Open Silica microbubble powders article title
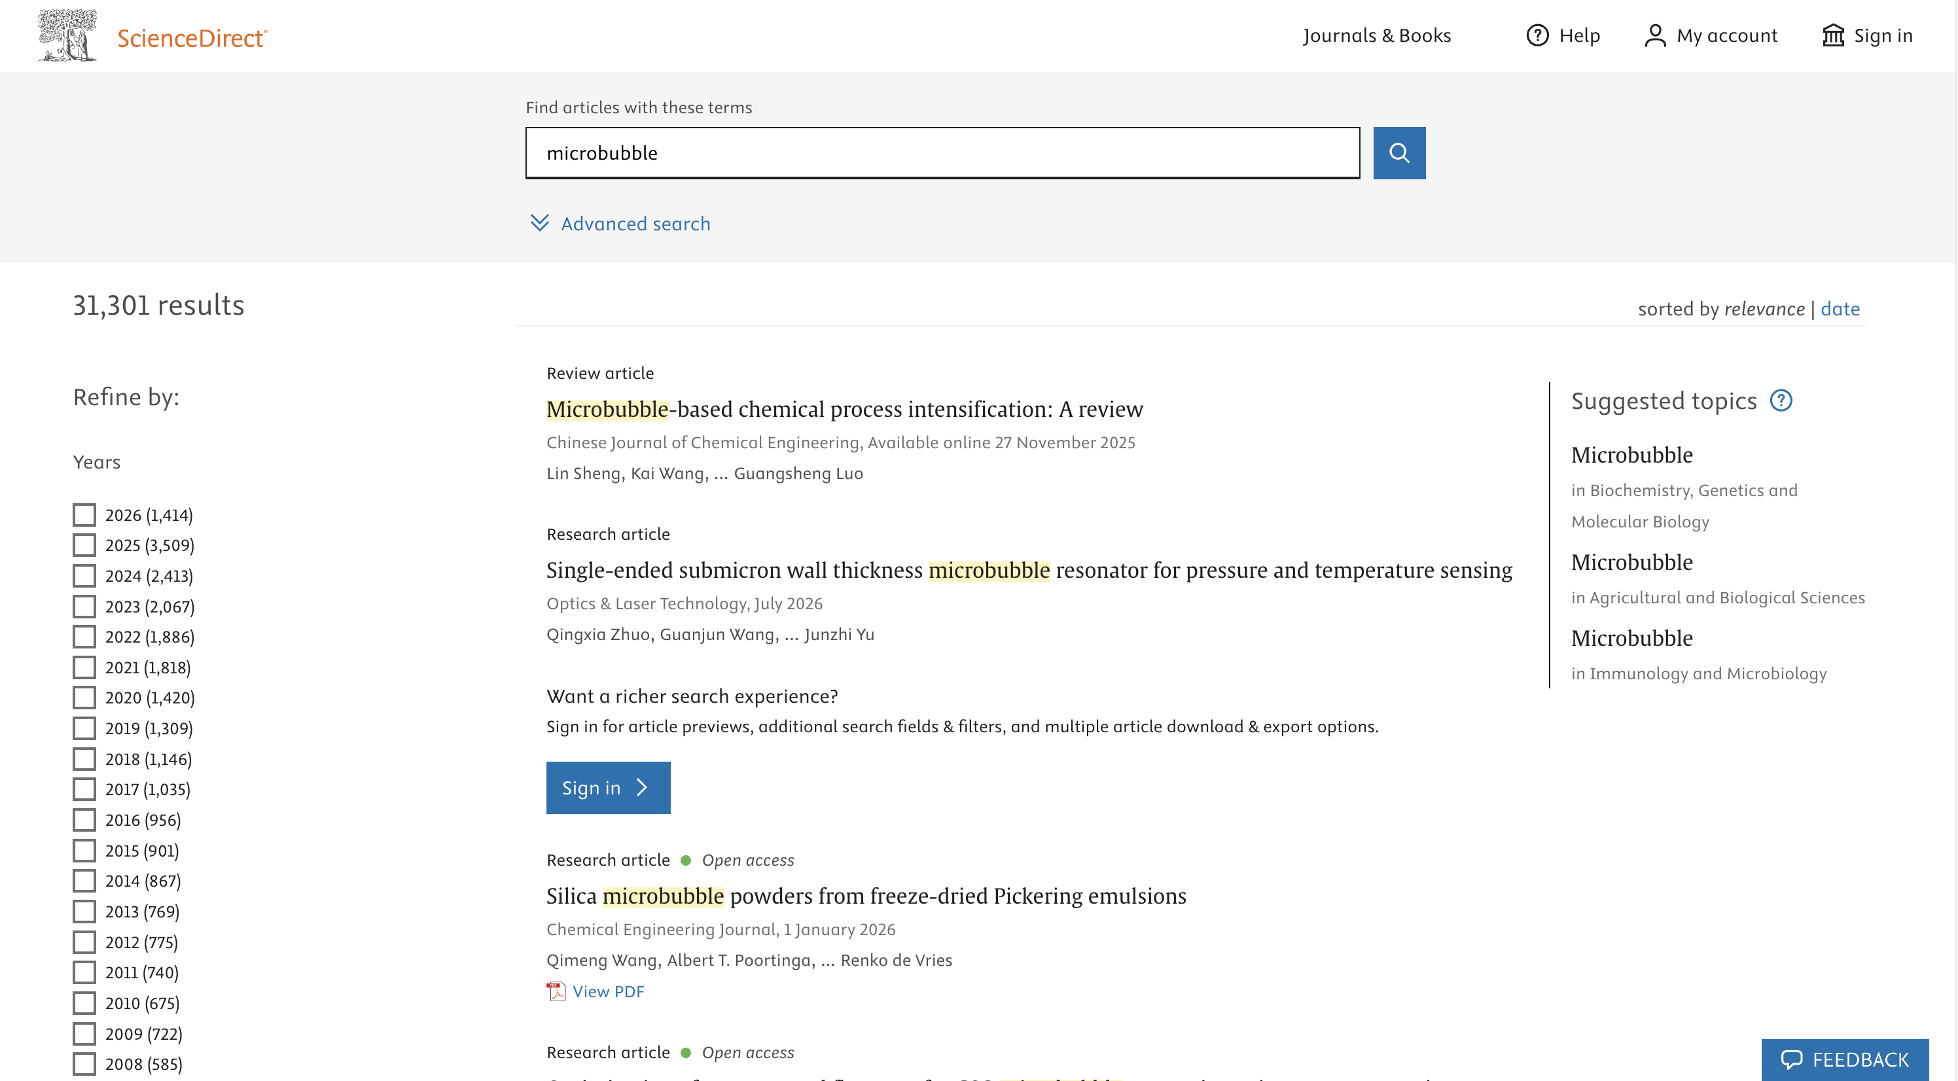The image size is (1958, 1081). pos(866,896)
